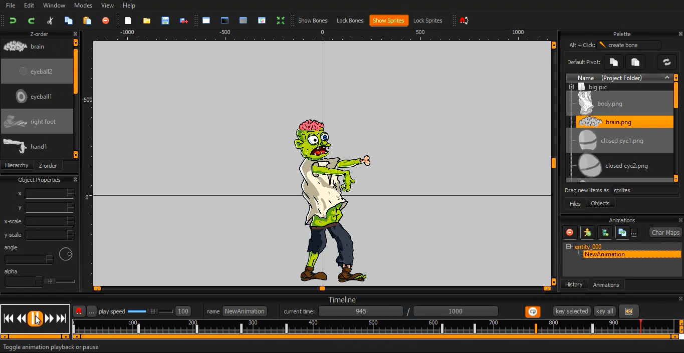Viewport: 684px width, 353px height.
Task: Open the View menu
Action: (x=107, y=6)
